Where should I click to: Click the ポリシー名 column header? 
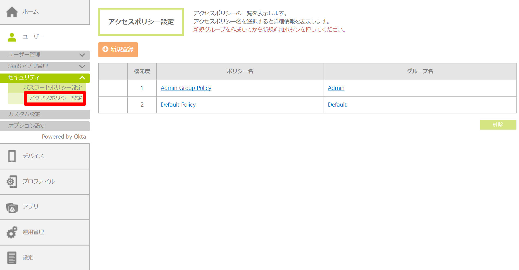[x=240, y=71]
